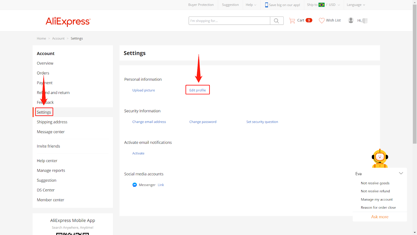Viewport: 417px width, 235px height.
Task: Click the scrollbar down arrow
Action: [x=415, y=233]
